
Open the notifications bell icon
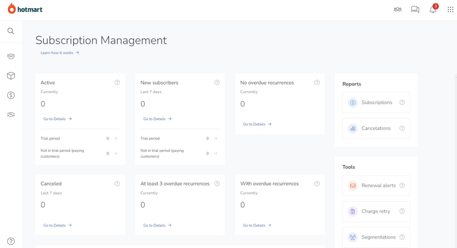(x=433, y=9)
